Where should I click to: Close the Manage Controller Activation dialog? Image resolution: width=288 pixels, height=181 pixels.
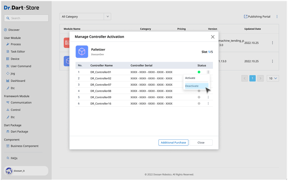[x=213, y=37]
